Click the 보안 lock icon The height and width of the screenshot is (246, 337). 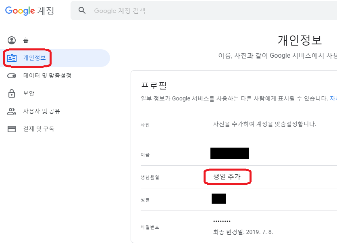point(12,93)
